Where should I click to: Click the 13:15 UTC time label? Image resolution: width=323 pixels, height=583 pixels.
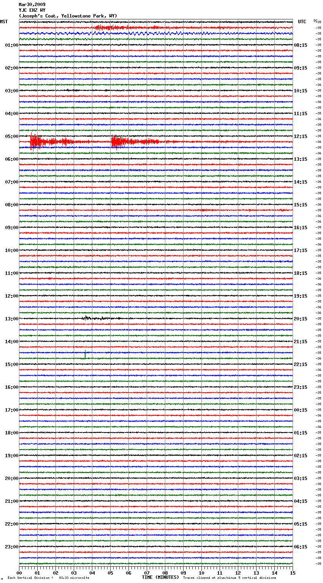[301, 159]
